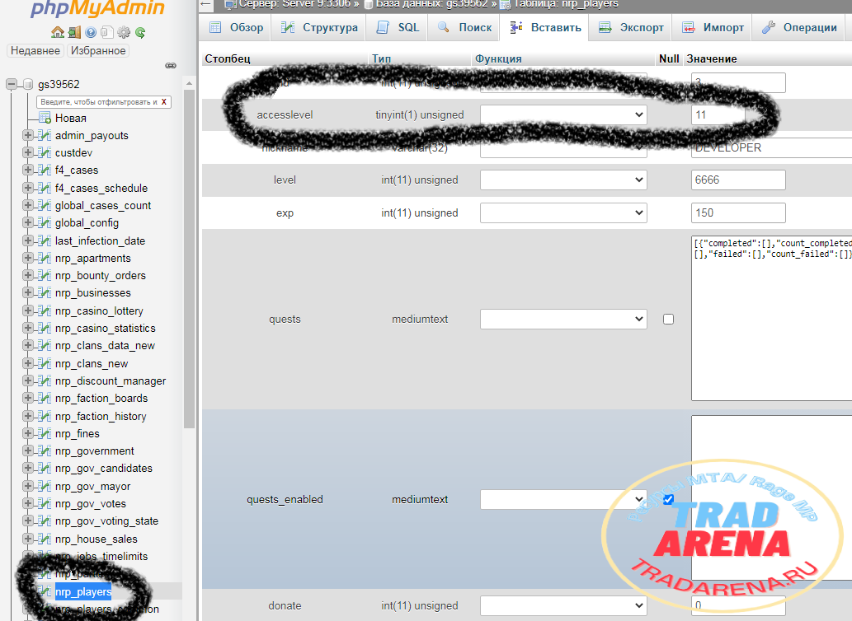Expand the nrp_casino_lottery table node
The height and width of the screenshot is (621, 852).
click(x=28, y=310)
